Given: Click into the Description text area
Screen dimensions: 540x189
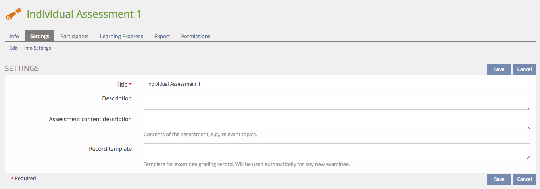Looking at the screenshot, I should 336,101.
